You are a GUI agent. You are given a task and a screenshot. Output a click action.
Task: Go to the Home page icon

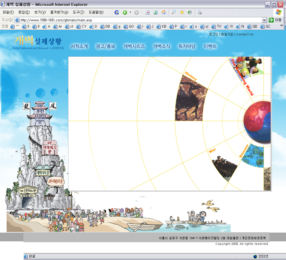[x=164, y=12]
